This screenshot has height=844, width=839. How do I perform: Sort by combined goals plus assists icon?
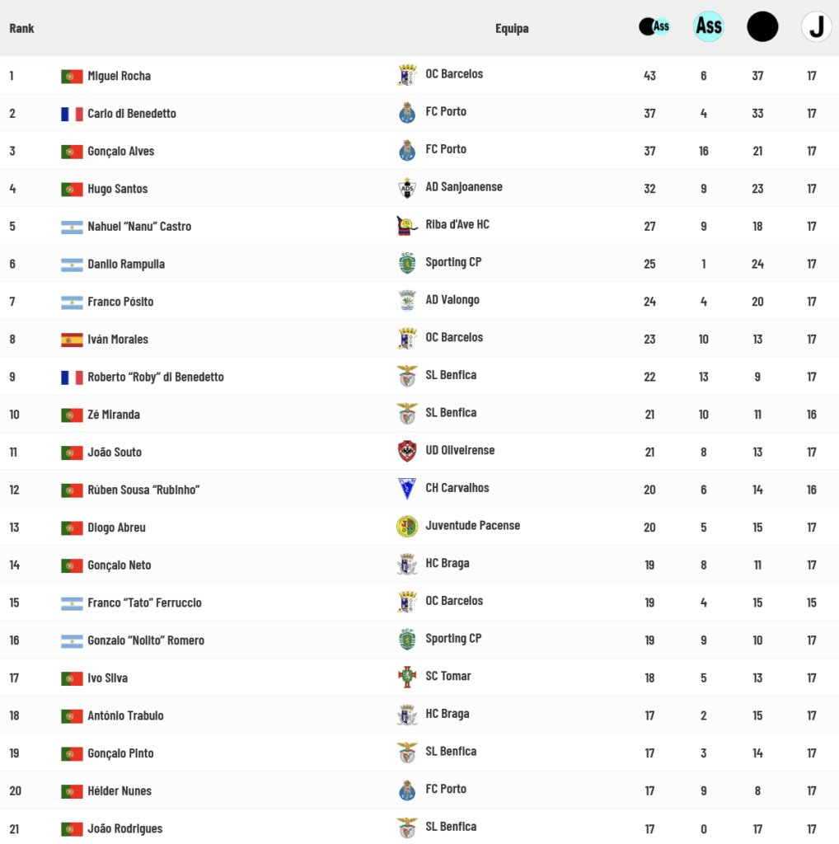[x=654, y=26]
